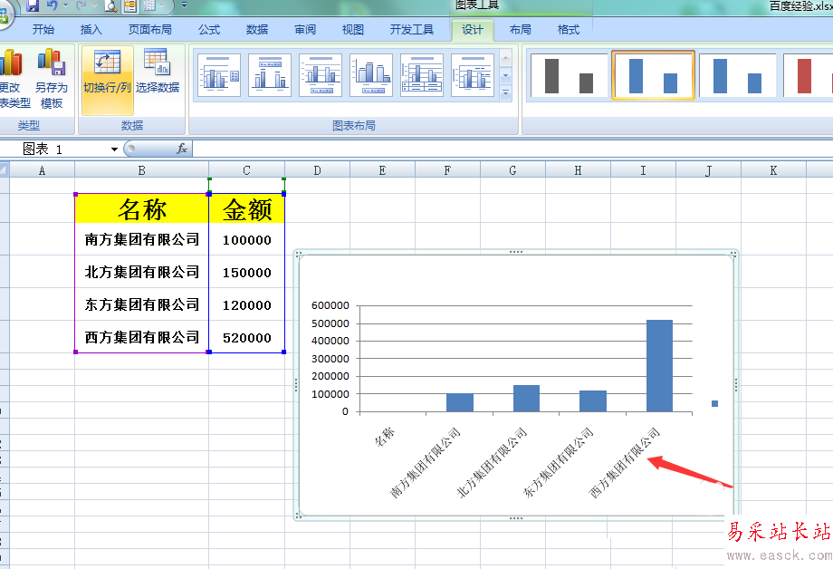Click the 金额 header cell
Image resolution: width=833 pixels, height=569 pixels.
(x=247, y=209)
